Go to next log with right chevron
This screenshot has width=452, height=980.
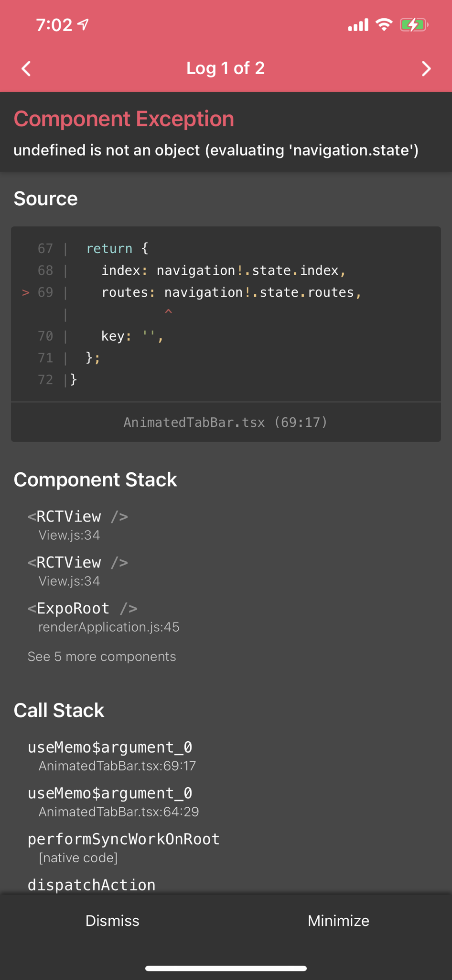426,68
